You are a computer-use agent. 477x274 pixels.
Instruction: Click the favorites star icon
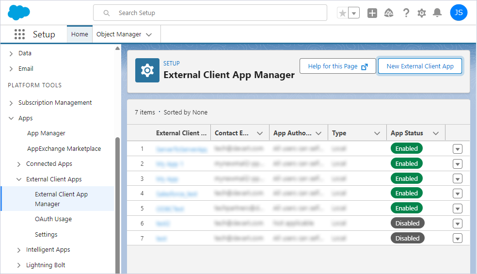click(343, 13)
